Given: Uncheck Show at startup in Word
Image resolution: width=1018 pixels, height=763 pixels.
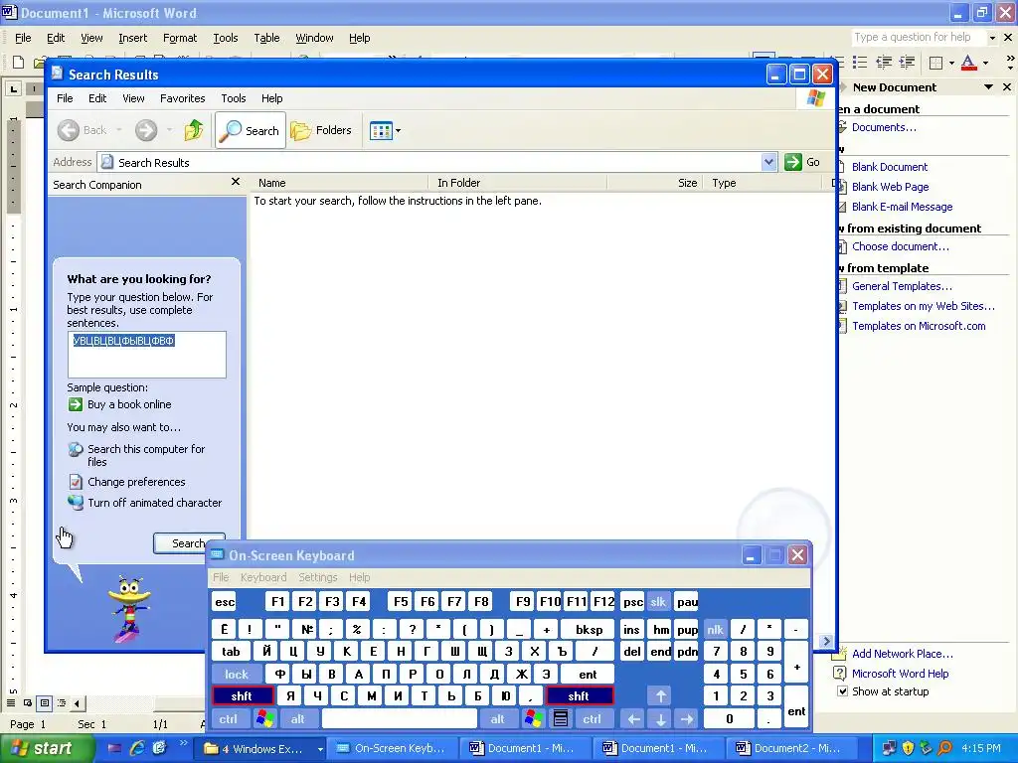Looking at the screenshot, I should pos(842,691).
